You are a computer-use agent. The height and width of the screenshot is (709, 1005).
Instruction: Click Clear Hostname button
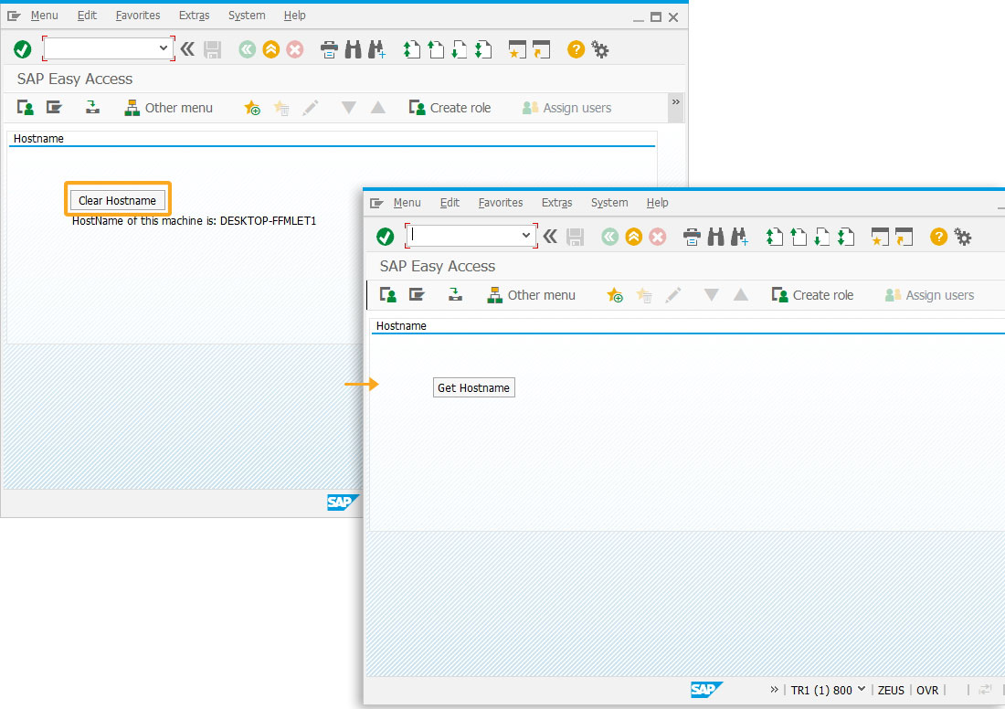coord(117,201)
